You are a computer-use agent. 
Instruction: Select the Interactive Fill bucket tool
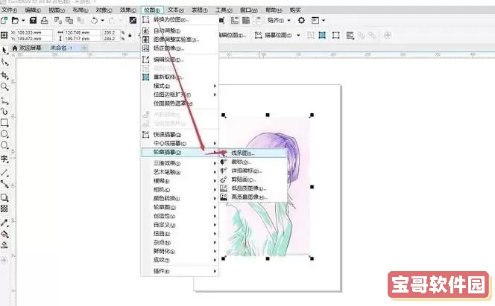(4, 234)
